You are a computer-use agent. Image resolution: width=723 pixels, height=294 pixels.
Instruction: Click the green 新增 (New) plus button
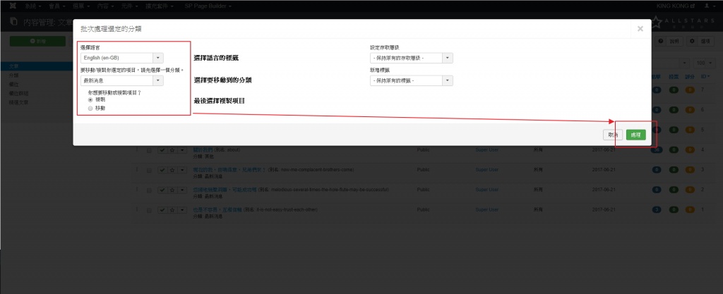35,42
